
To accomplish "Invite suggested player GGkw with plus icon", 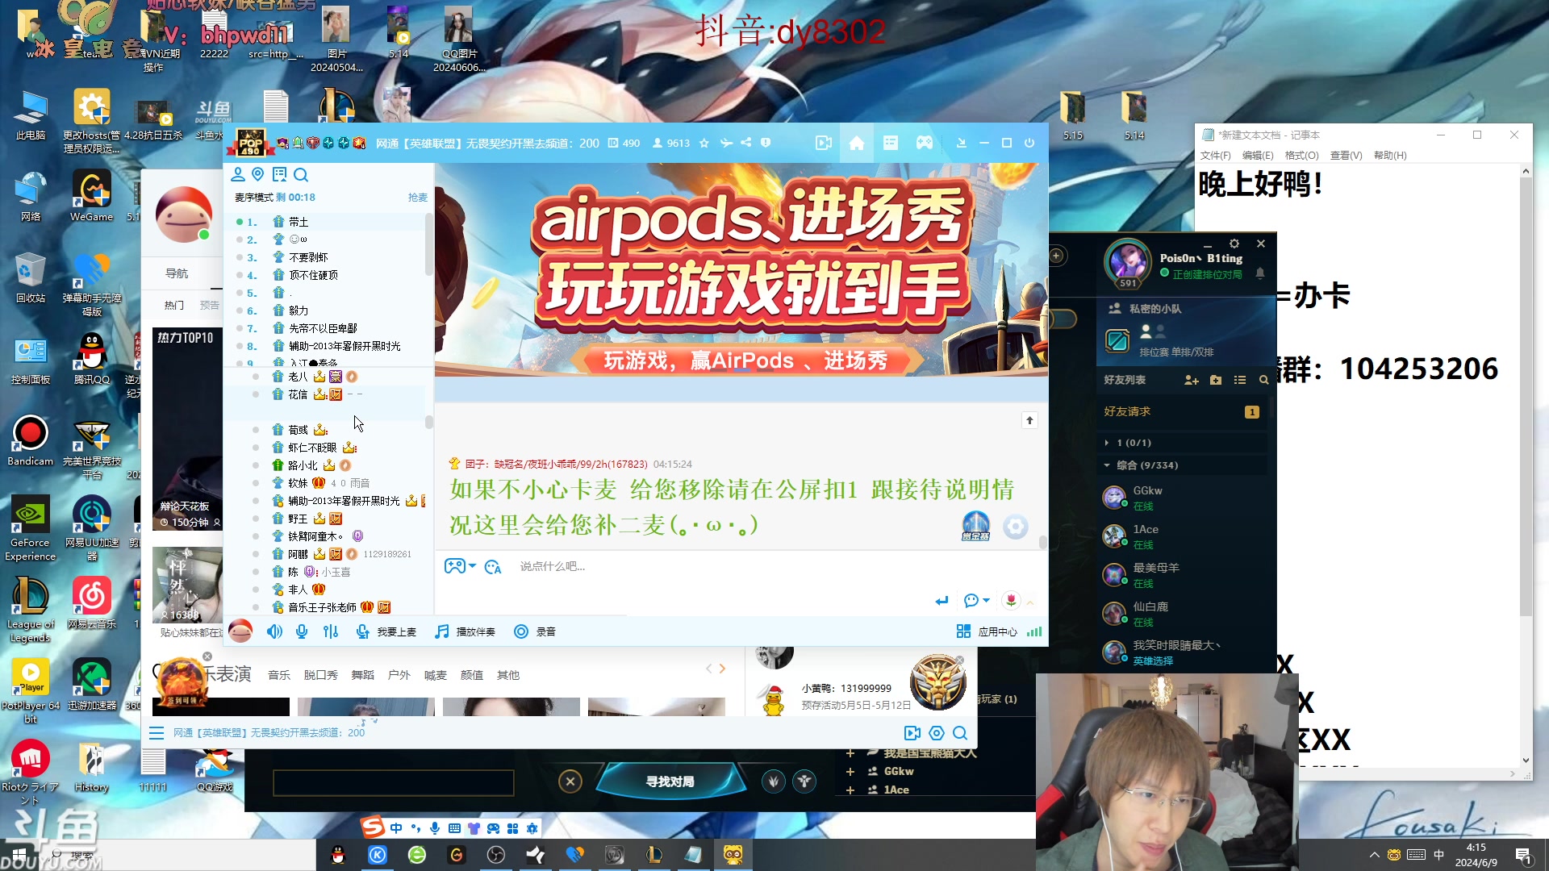I will (x=850, y=772).
